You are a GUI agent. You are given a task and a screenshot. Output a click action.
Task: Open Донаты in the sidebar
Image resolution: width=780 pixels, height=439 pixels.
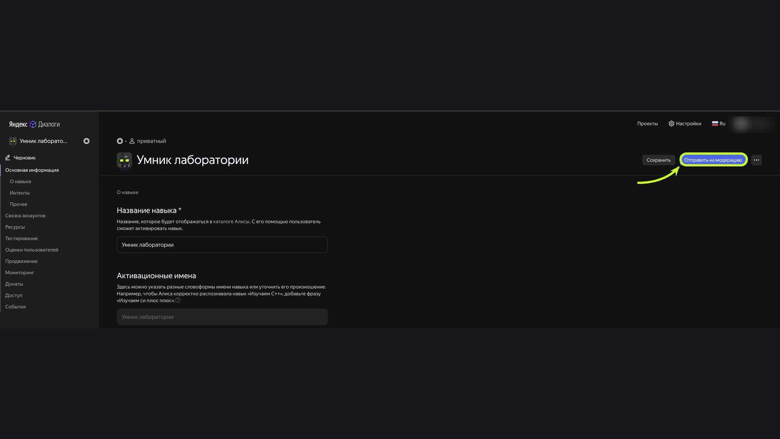pos(14,284)
